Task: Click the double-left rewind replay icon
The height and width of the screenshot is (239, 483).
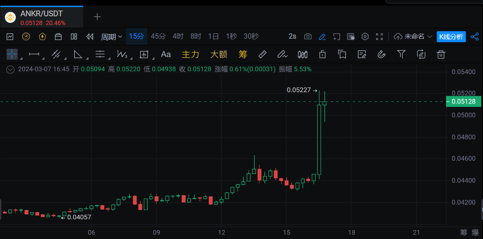Action: pos(90,36)
